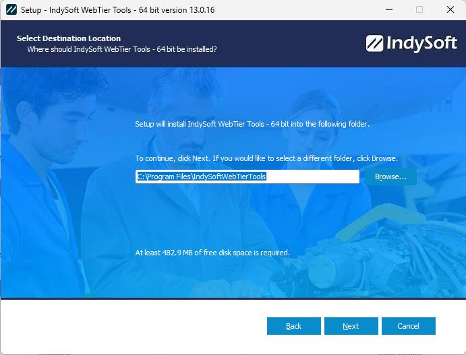Minimize the Setup window
466x355 pixels.
389,10
